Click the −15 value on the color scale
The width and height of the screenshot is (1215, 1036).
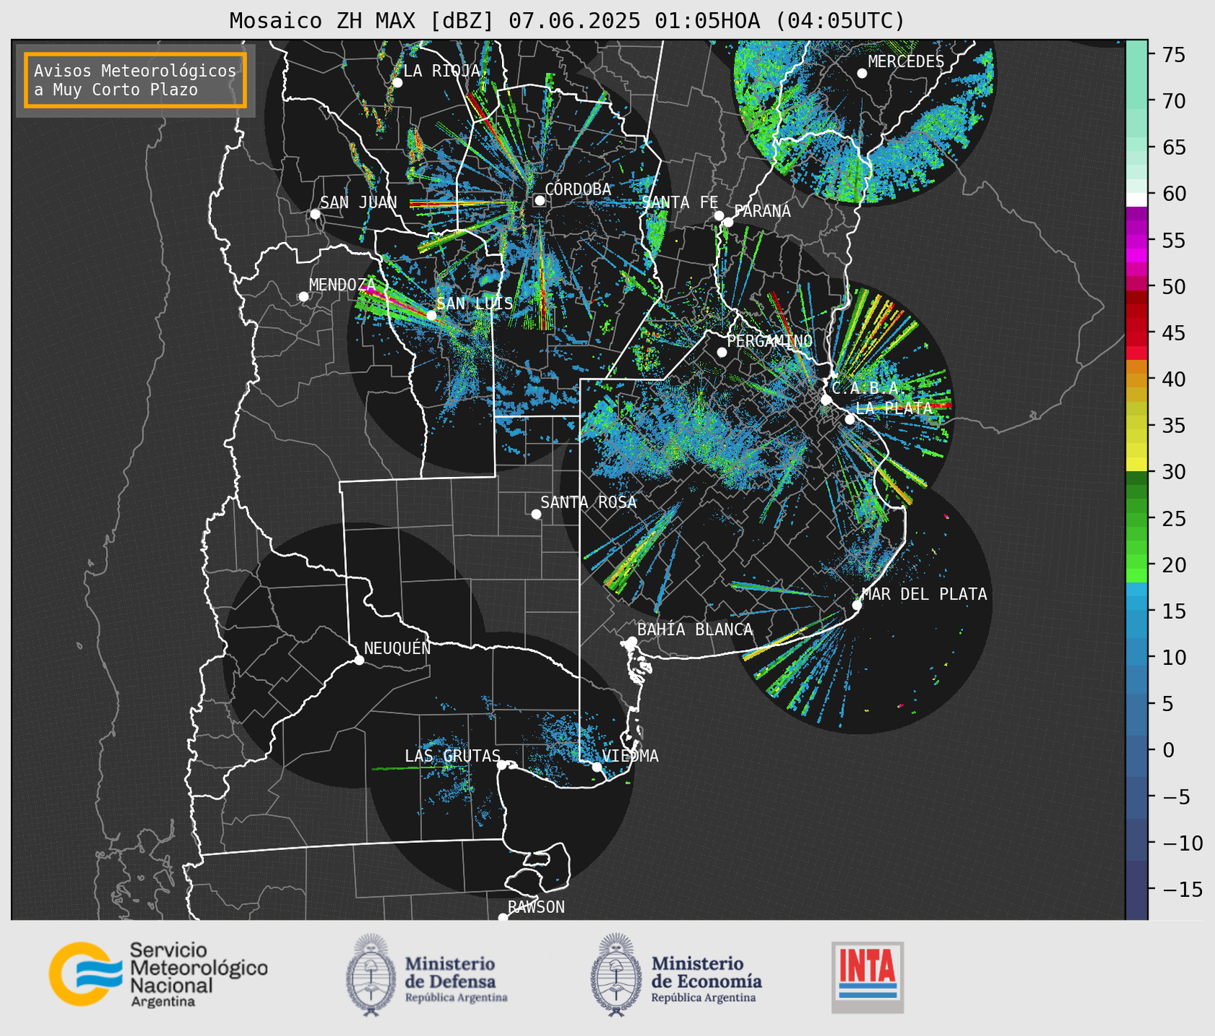click(1183, 889)
